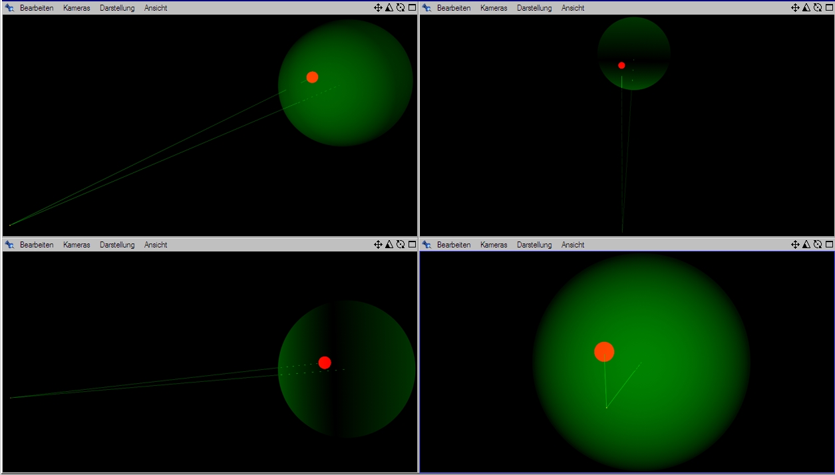Click the rotate camera icon in bottom-left viewport
The width and height of the screenshot is (835, 475).
point(401,244)
